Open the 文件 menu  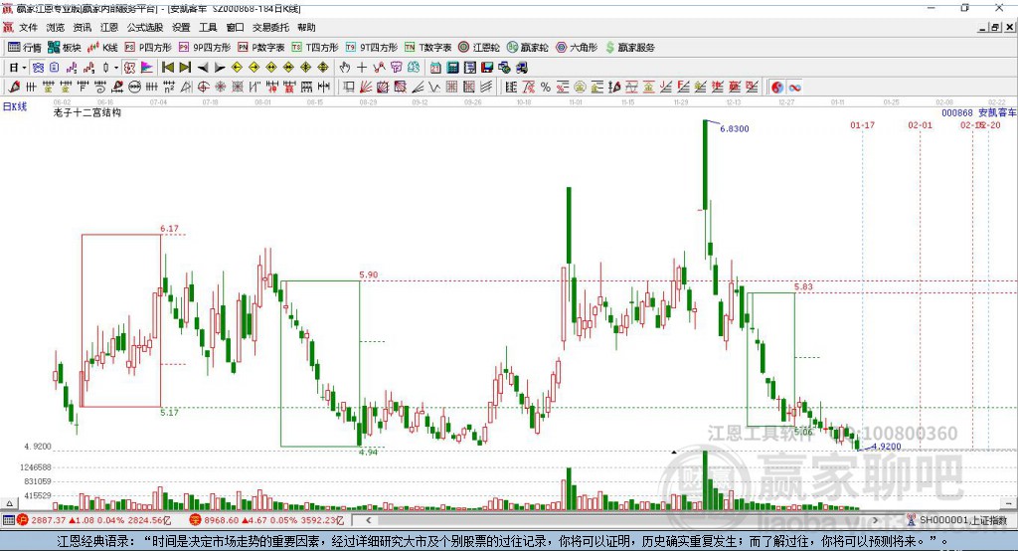29,27
